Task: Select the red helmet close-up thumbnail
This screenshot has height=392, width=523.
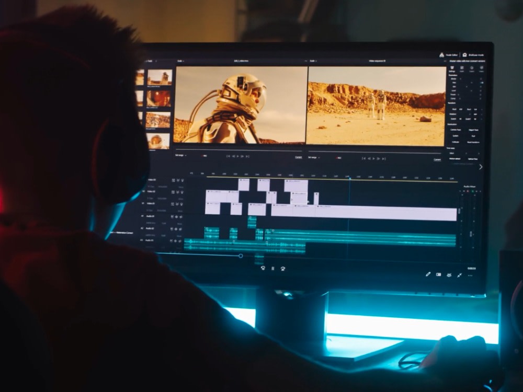Action: point(159,99)
